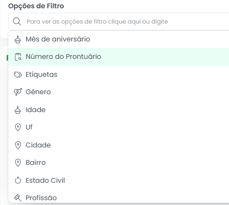This screenshot has height=205, width=229.
Task: Click the magnifying glass search icon
Action: [17, 21]
